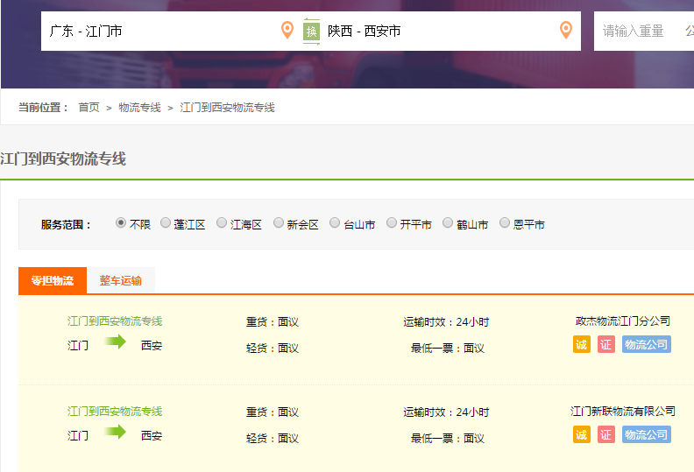Go to 首页 in breadcrumb

point(89,108)
